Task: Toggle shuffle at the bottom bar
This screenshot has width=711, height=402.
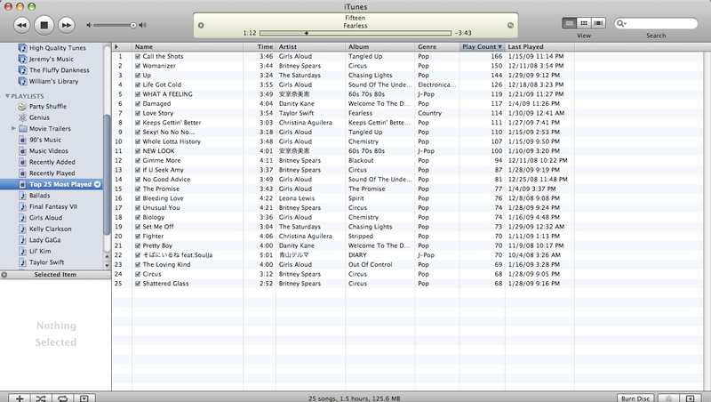Action: (40, 398)
